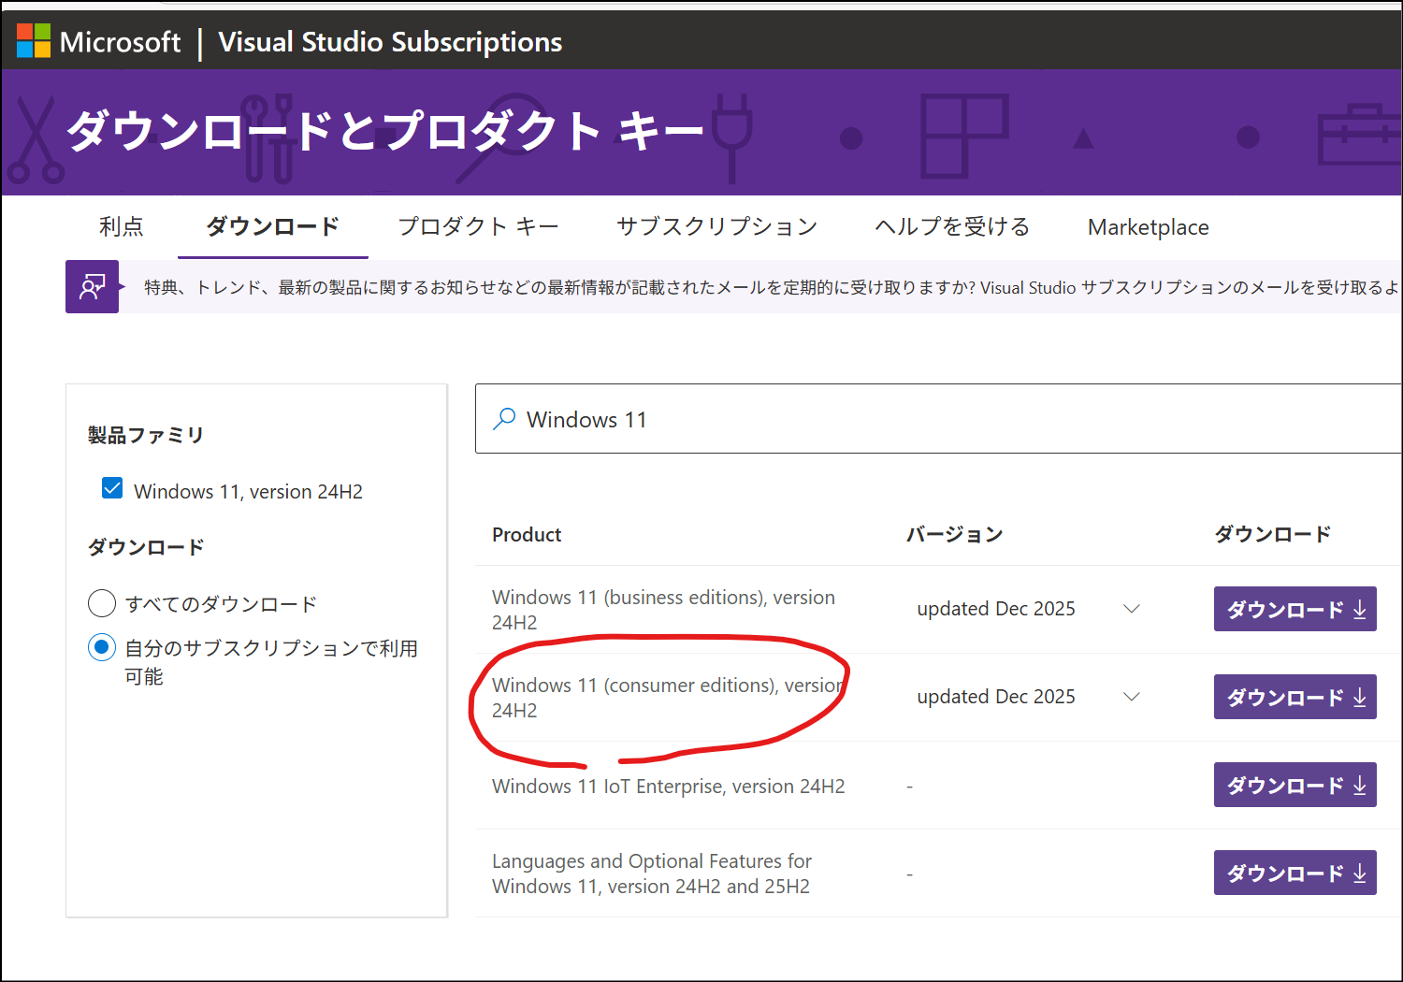Download Languages and Optional Features
This screenshot has width=1403, height=982.
point(1295,873)
